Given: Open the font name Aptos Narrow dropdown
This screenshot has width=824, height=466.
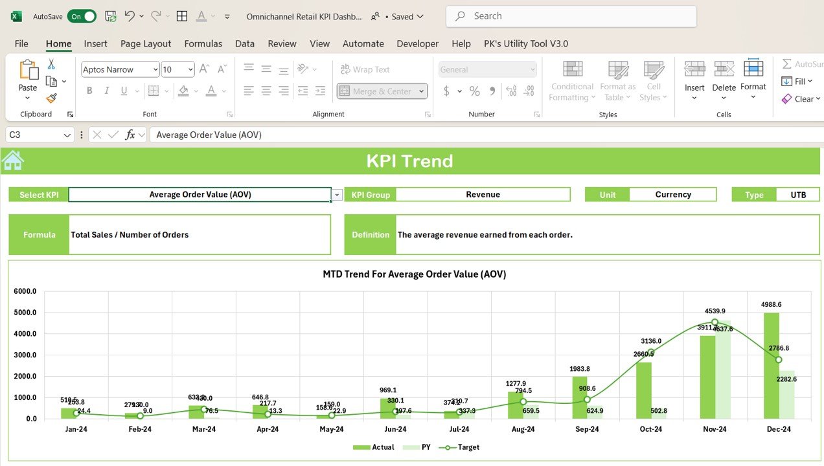Looking at the screenshot, I should click(x=155, y=69).
